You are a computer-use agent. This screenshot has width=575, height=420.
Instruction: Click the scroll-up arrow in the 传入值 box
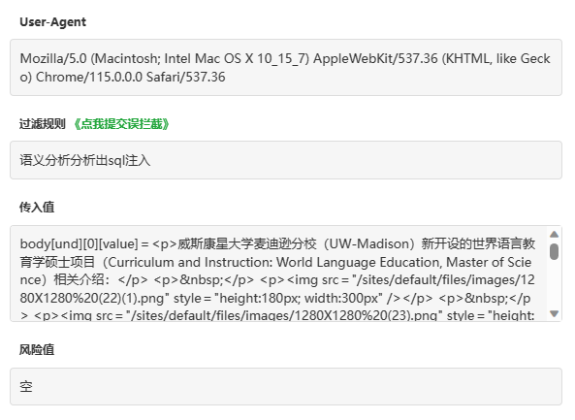tap(554, 235)
